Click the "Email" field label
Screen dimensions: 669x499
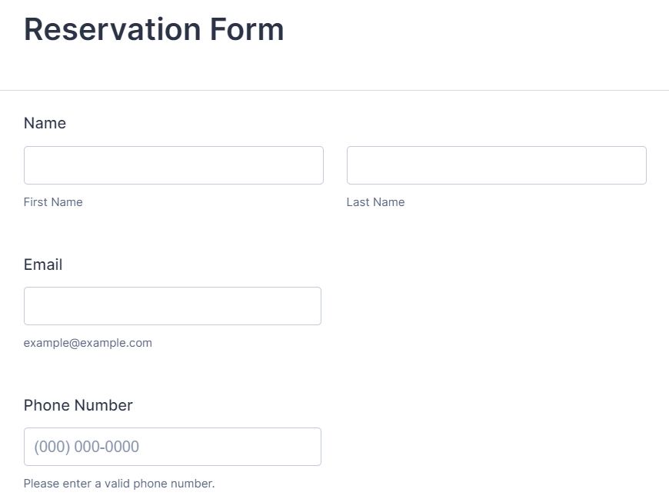tap(43, 264)
